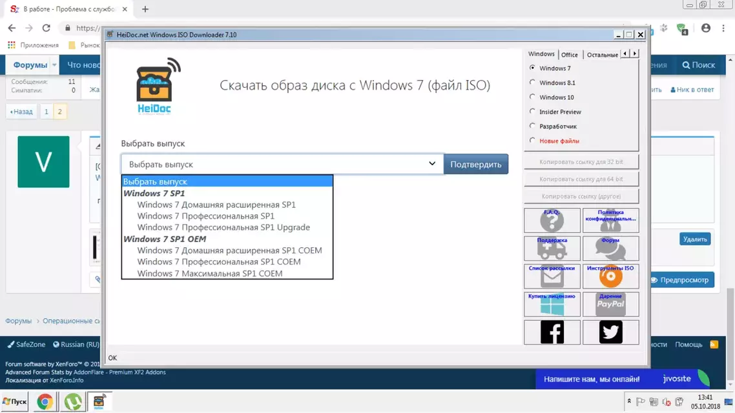Open the Chrome profile account icon
The height and width of the screenshot is (413, 735).
point(705,28)
